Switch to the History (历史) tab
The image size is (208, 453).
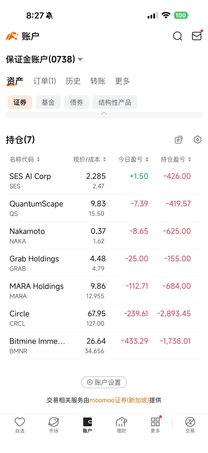pyautogui.click(x=73, y=81)
